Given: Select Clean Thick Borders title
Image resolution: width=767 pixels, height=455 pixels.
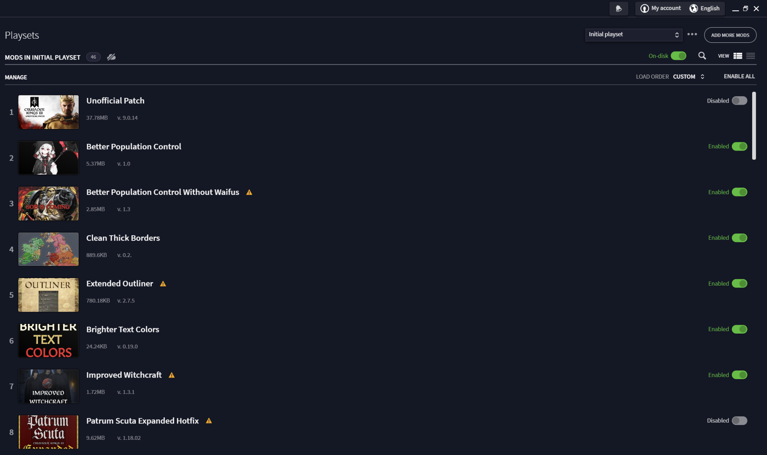Looking at the screenshot, I should pos(123,238).
